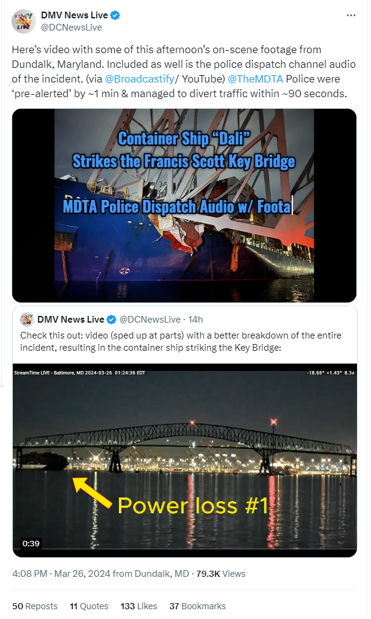Image resolution: width=371 pixels, height=619 pixels.
Task: Open the 14h timestamp of the quoted tweet
Action: pos(195,320)
